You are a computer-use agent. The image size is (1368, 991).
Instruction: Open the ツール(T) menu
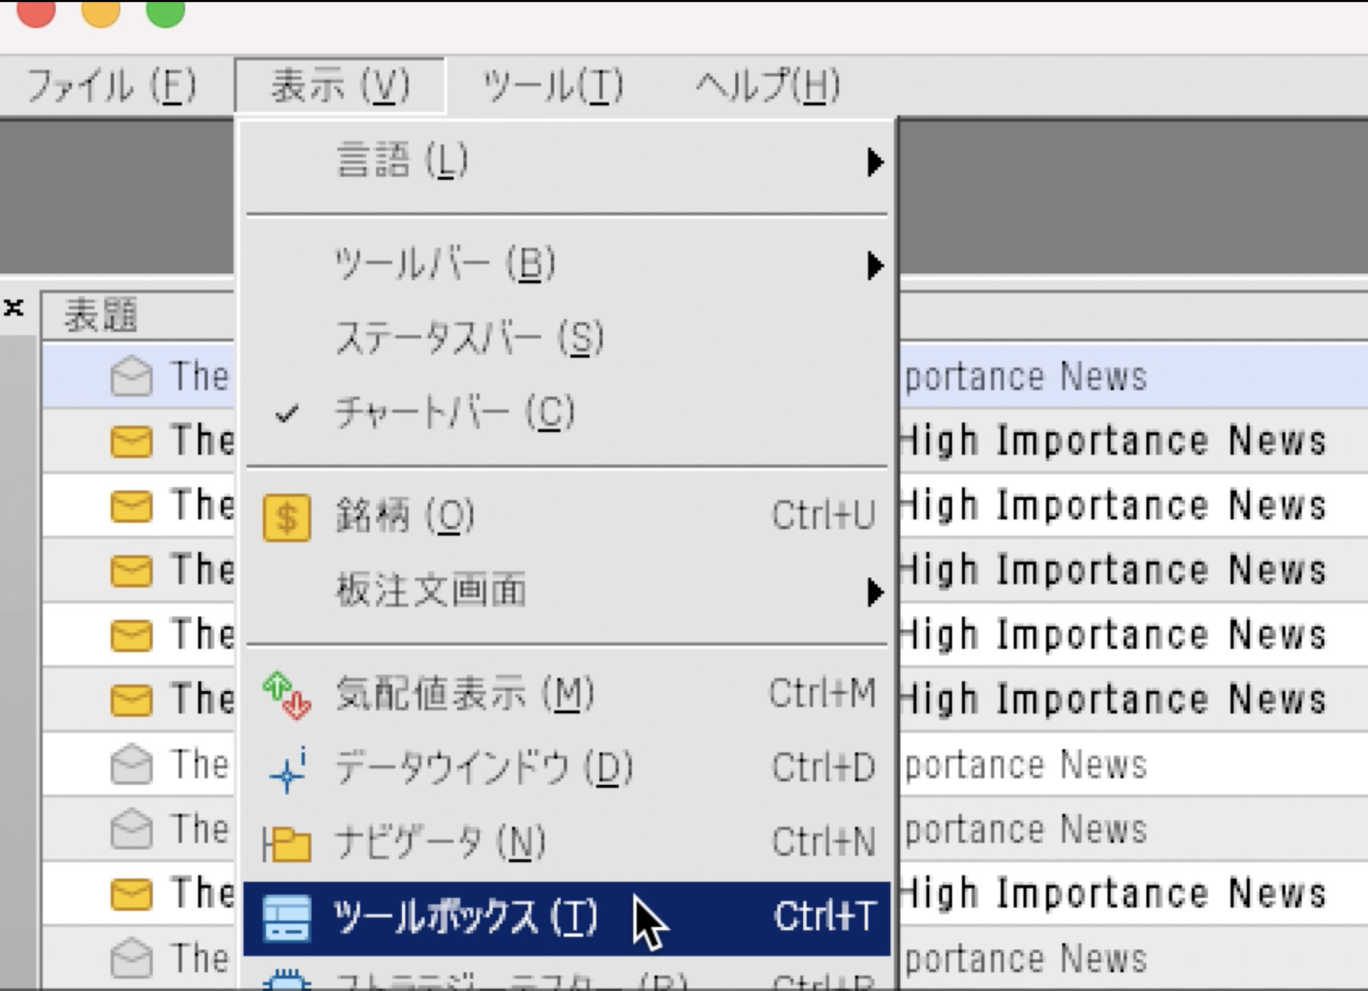pyautogui.click(x=553, y=86)
